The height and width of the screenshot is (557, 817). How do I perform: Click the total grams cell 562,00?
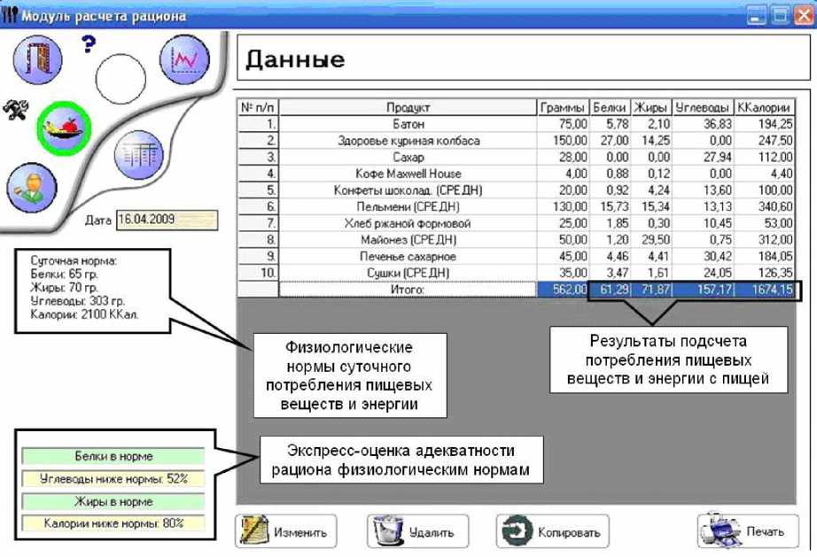pos(563,290)
